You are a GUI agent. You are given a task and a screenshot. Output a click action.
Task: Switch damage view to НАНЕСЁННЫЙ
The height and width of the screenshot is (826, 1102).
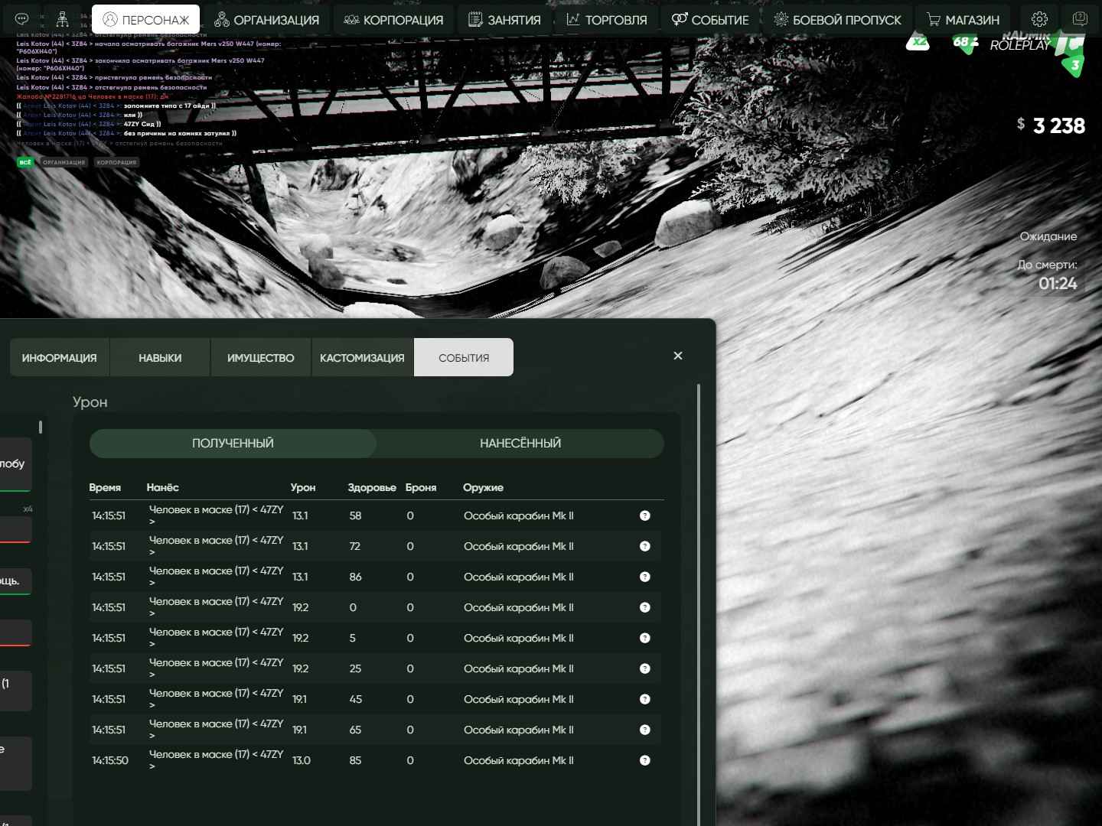tap(520, 444)
